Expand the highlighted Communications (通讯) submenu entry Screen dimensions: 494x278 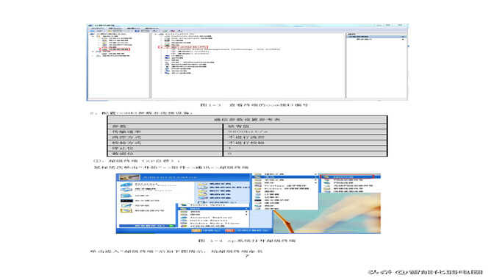[x=285, y=177]
